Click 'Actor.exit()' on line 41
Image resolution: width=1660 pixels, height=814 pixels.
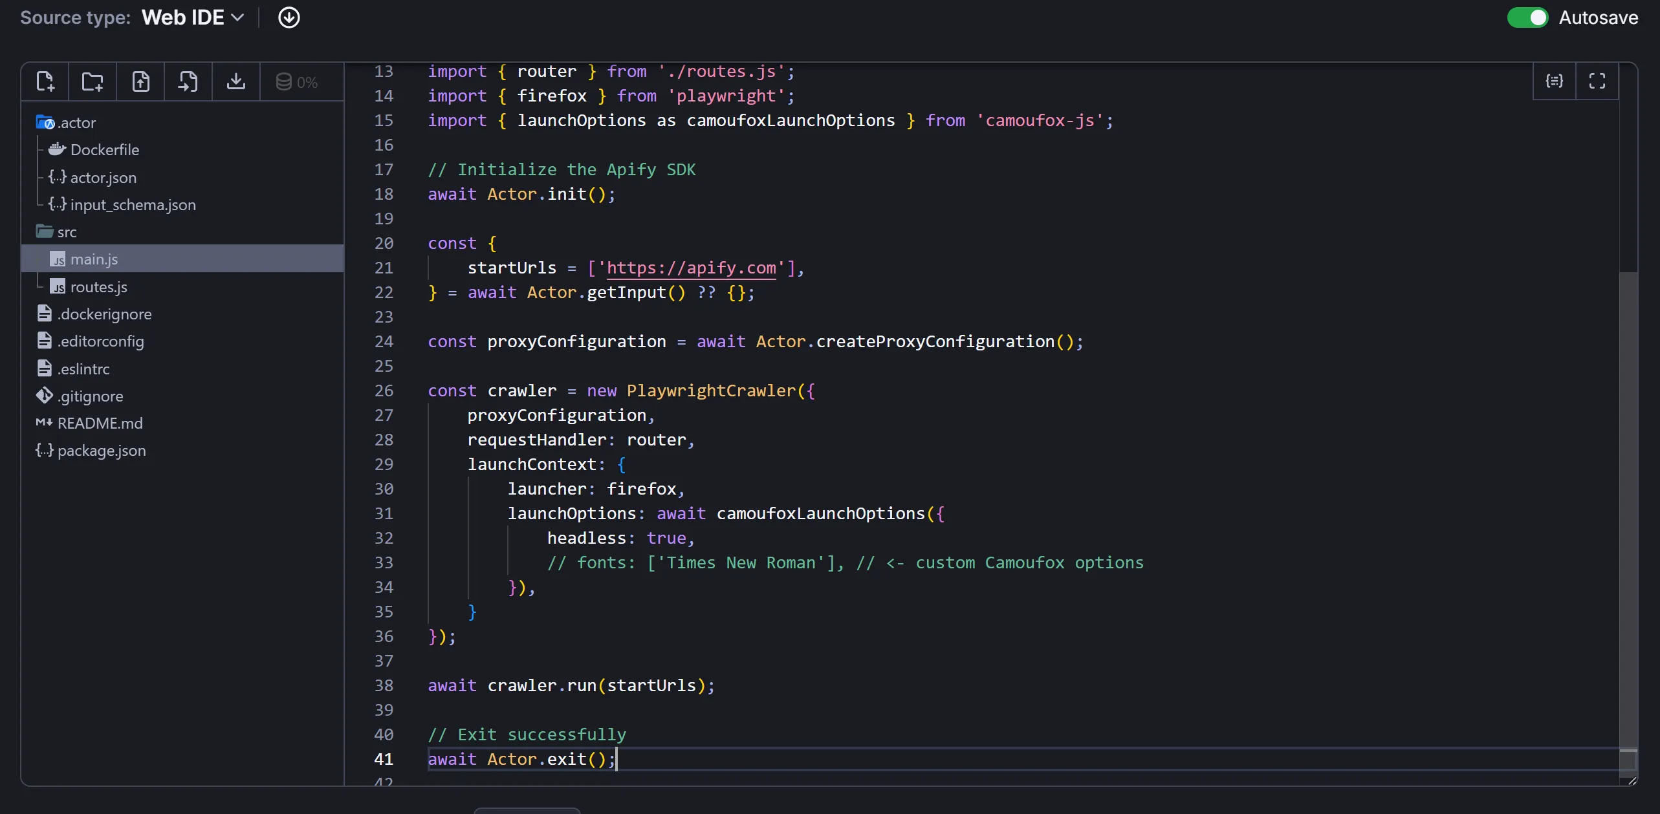pos(547,759)
